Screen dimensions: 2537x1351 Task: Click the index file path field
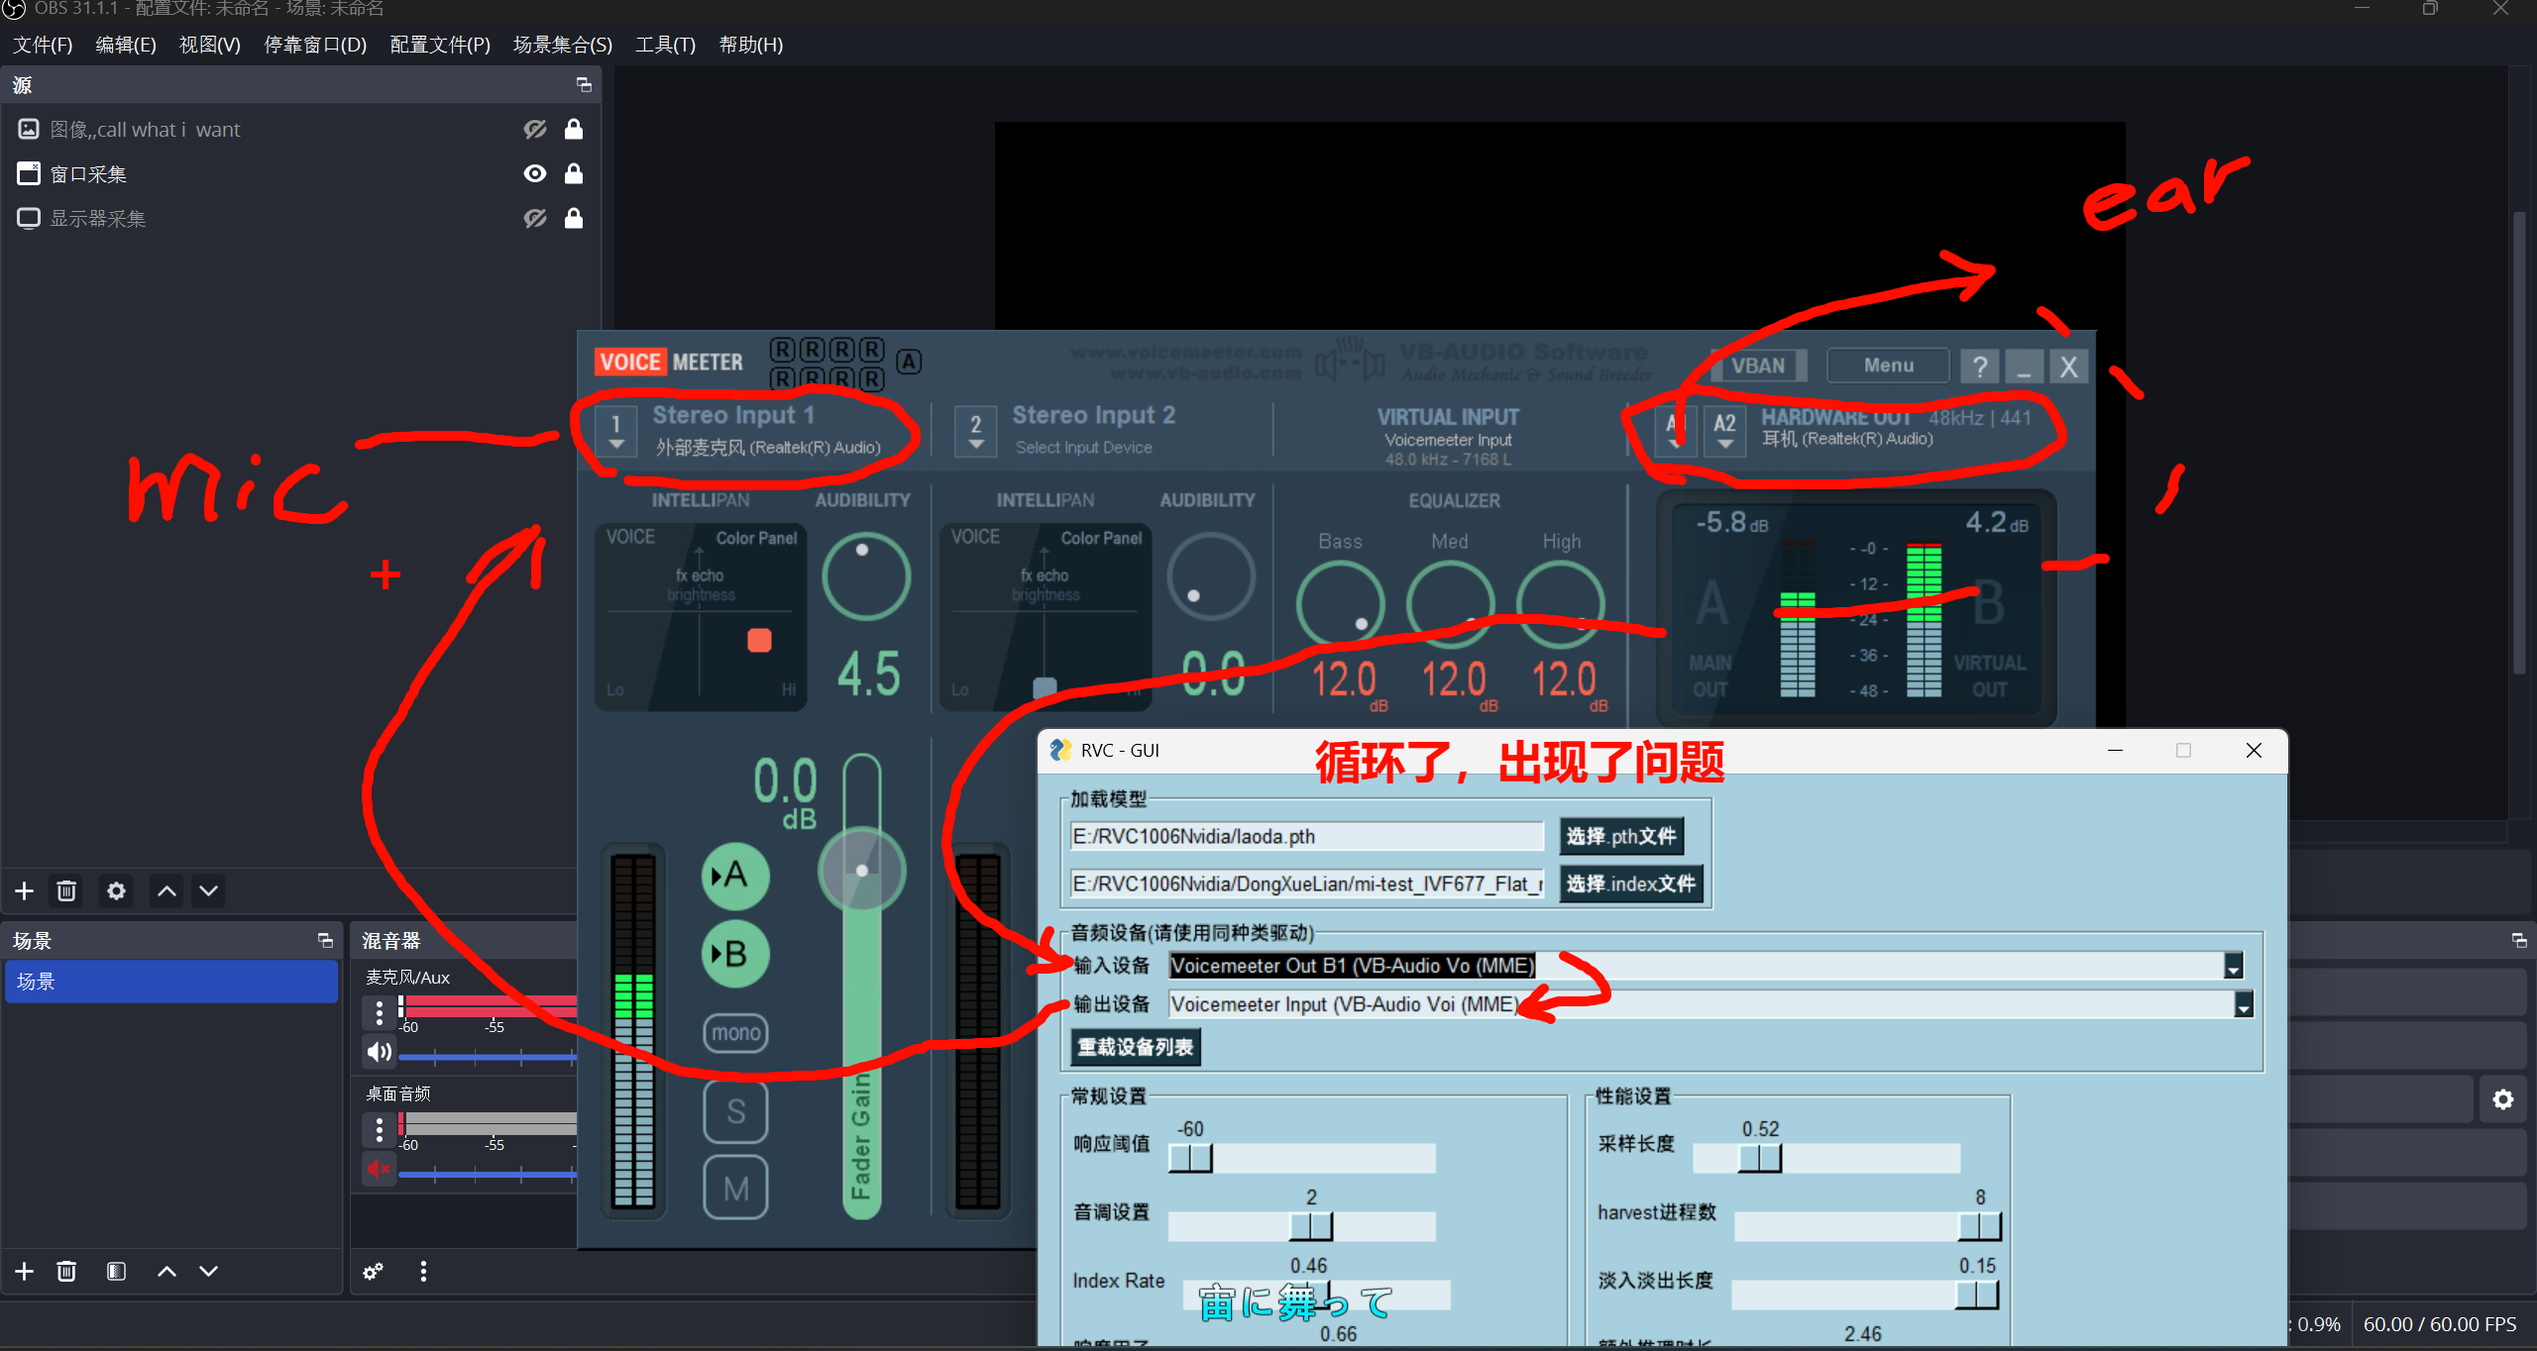1306,883
